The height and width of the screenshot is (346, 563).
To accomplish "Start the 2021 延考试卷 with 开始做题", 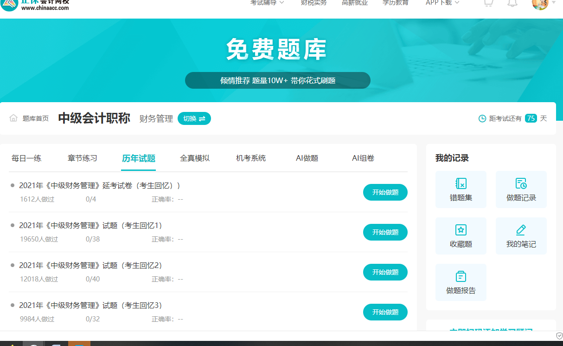I will point(385,192).
